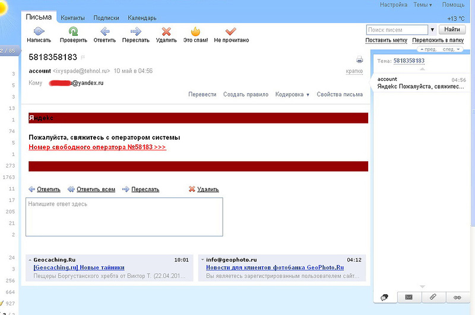Open the Темы dropdown in the top bar
475x315 pixels.
tap(423, 5)
